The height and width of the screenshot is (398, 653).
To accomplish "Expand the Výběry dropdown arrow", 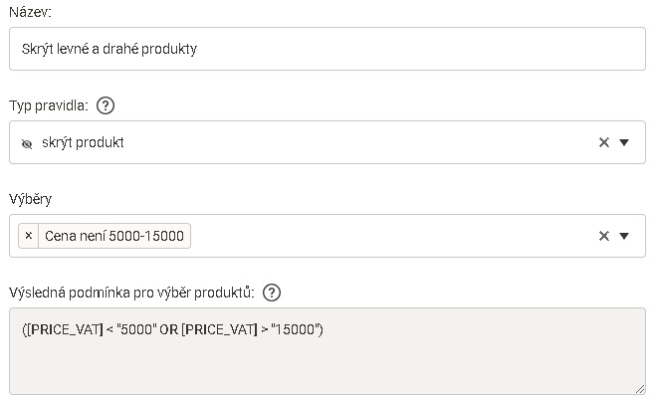I will point(624,236).
